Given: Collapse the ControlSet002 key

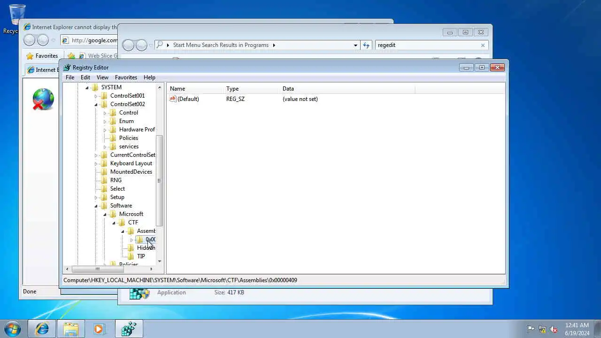Looking at the screenshot, I should [x=96, y=105].
